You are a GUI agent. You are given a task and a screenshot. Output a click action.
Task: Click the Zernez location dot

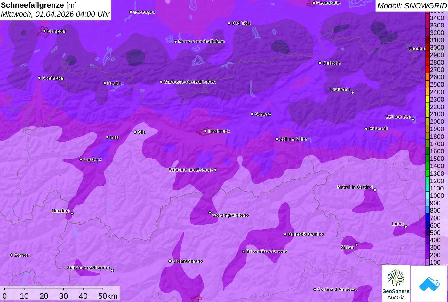[x=12, y=255]
